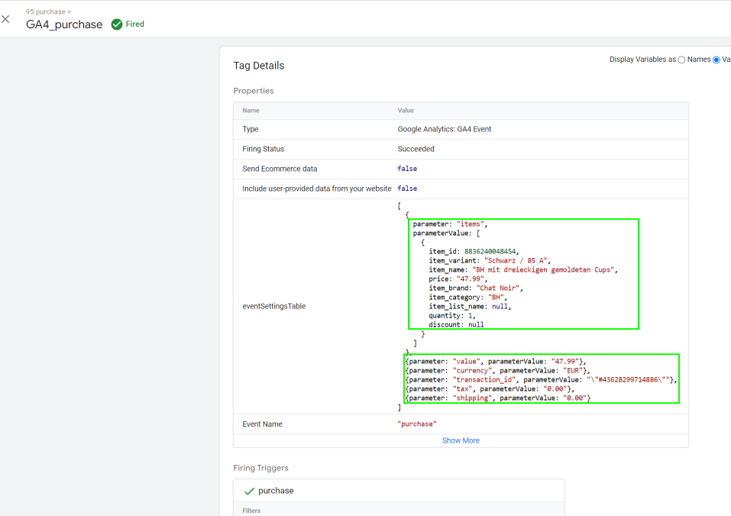731x516 pixels.
Task: Expand properties with Show More
Action: [x=461, y=440]
